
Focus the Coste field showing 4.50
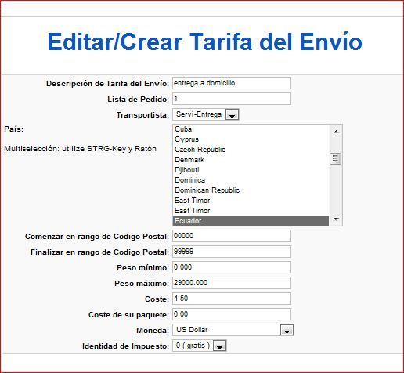coord(232,299)
